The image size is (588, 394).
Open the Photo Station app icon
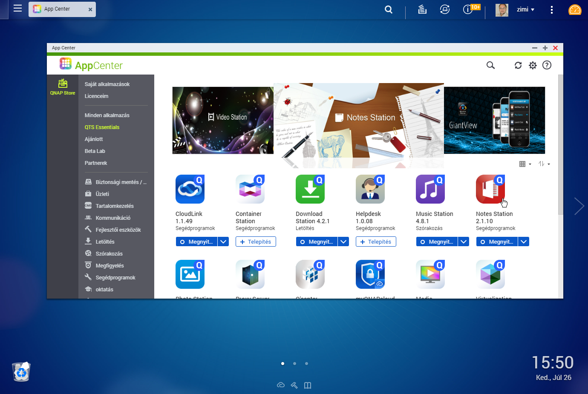pos(190,274)
